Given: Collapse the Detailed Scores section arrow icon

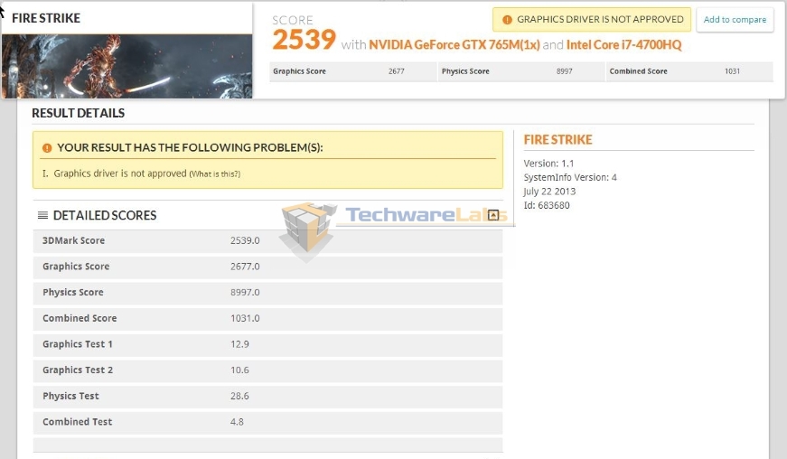Looking at the screenshot, I should pyautogui.click(x=493, y=215).
